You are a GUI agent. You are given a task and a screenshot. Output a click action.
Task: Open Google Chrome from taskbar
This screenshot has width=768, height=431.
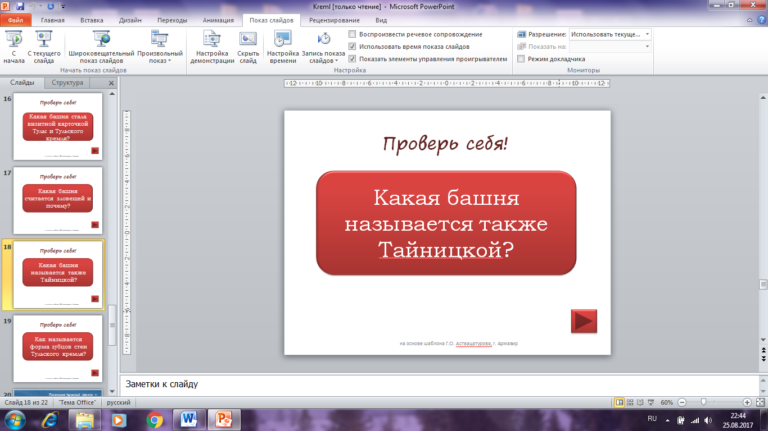(155, 419)
